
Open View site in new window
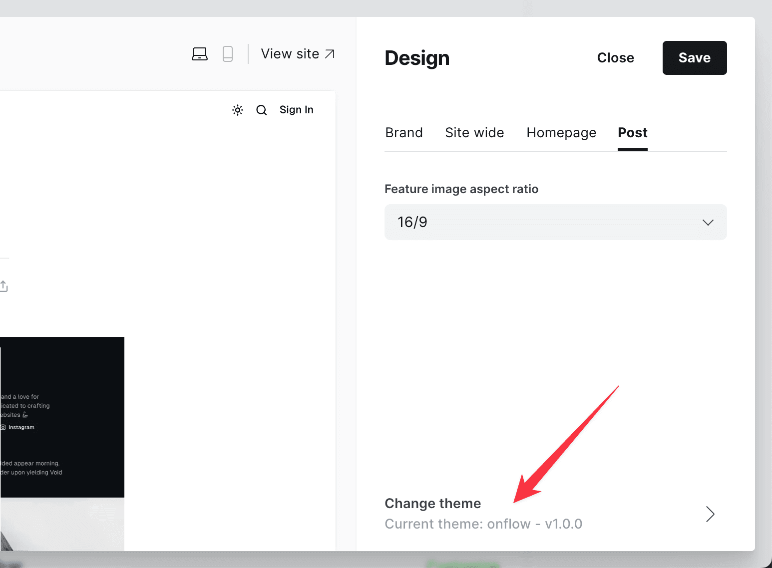[298, 54]
